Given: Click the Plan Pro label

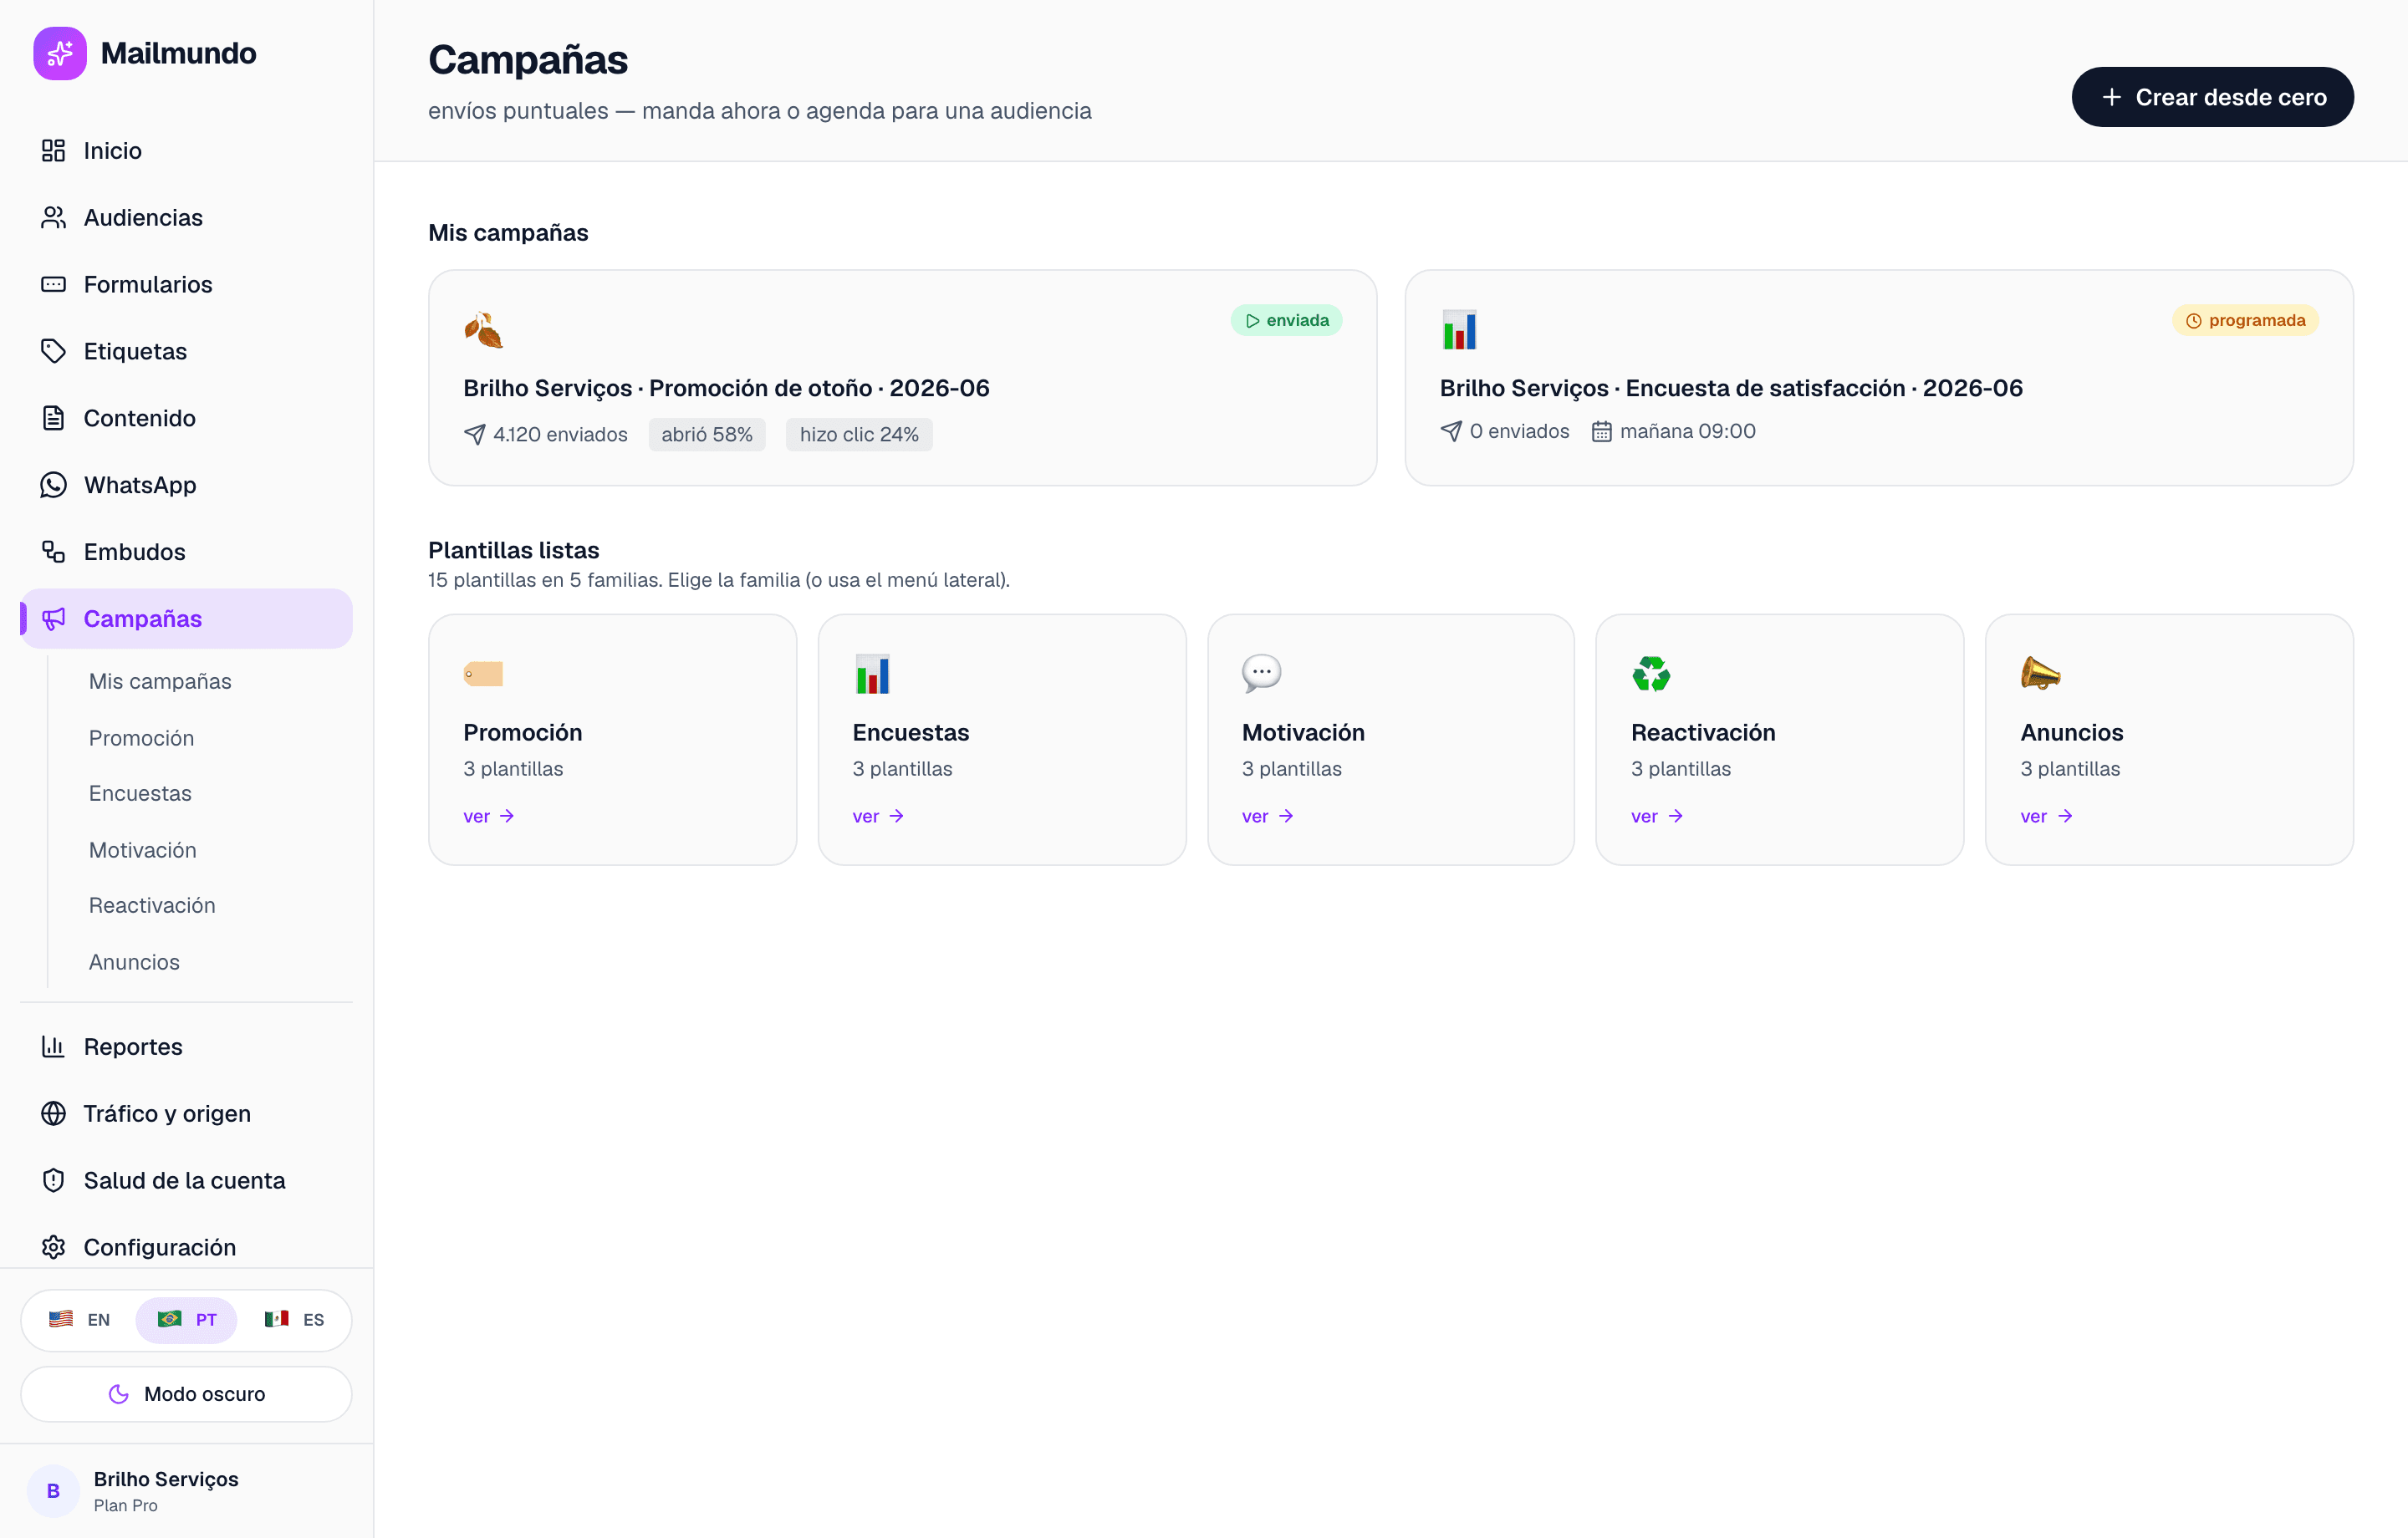Looking at the screenshot, I should 125,1506.
